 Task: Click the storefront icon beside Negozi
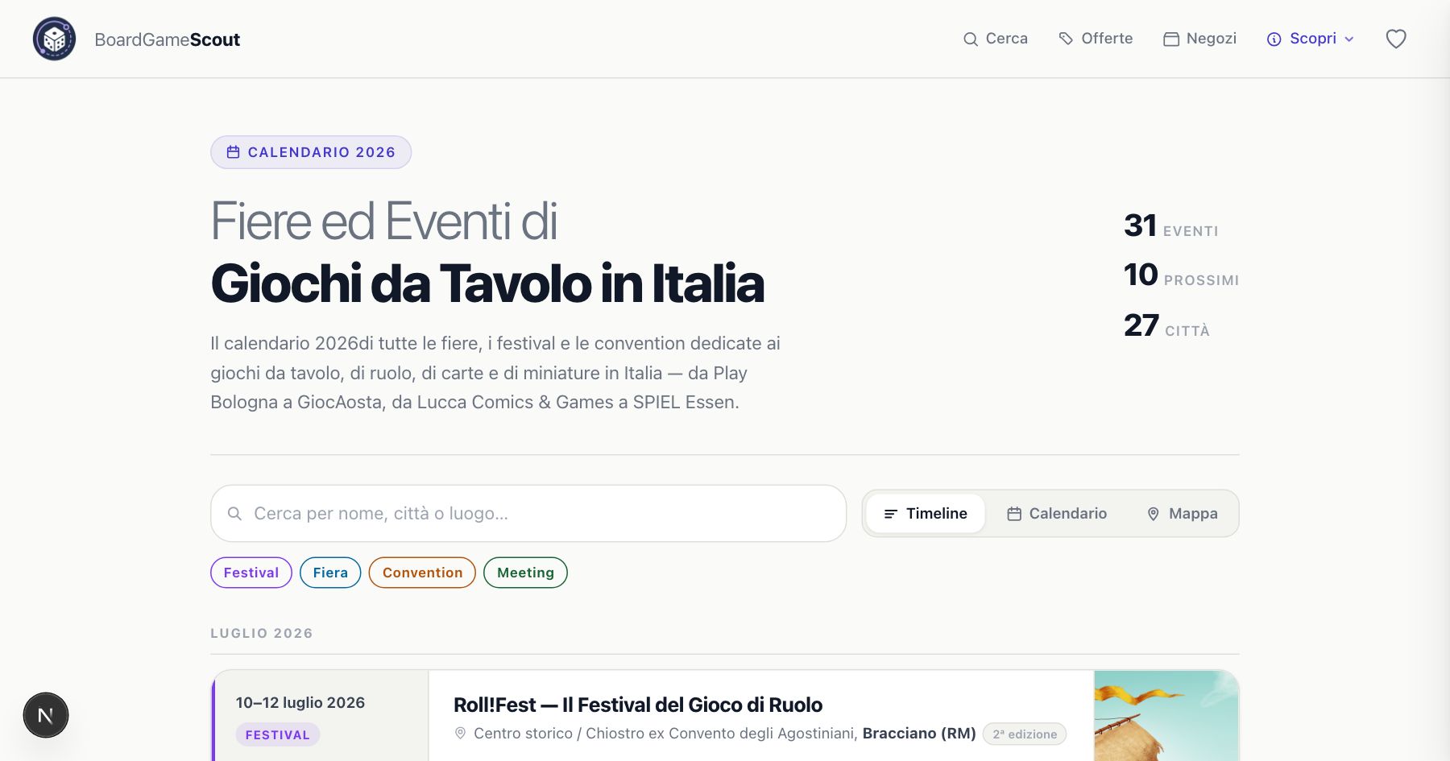point(1171,39)
